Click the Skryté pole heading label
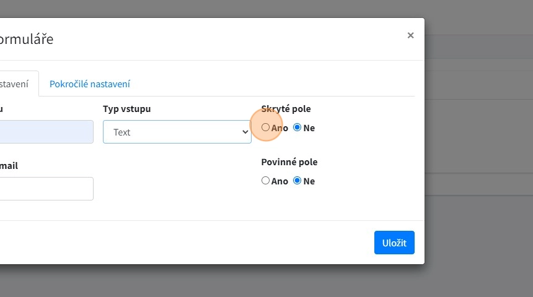This screenshot has width=533, height=297. (x=286, y=109)
